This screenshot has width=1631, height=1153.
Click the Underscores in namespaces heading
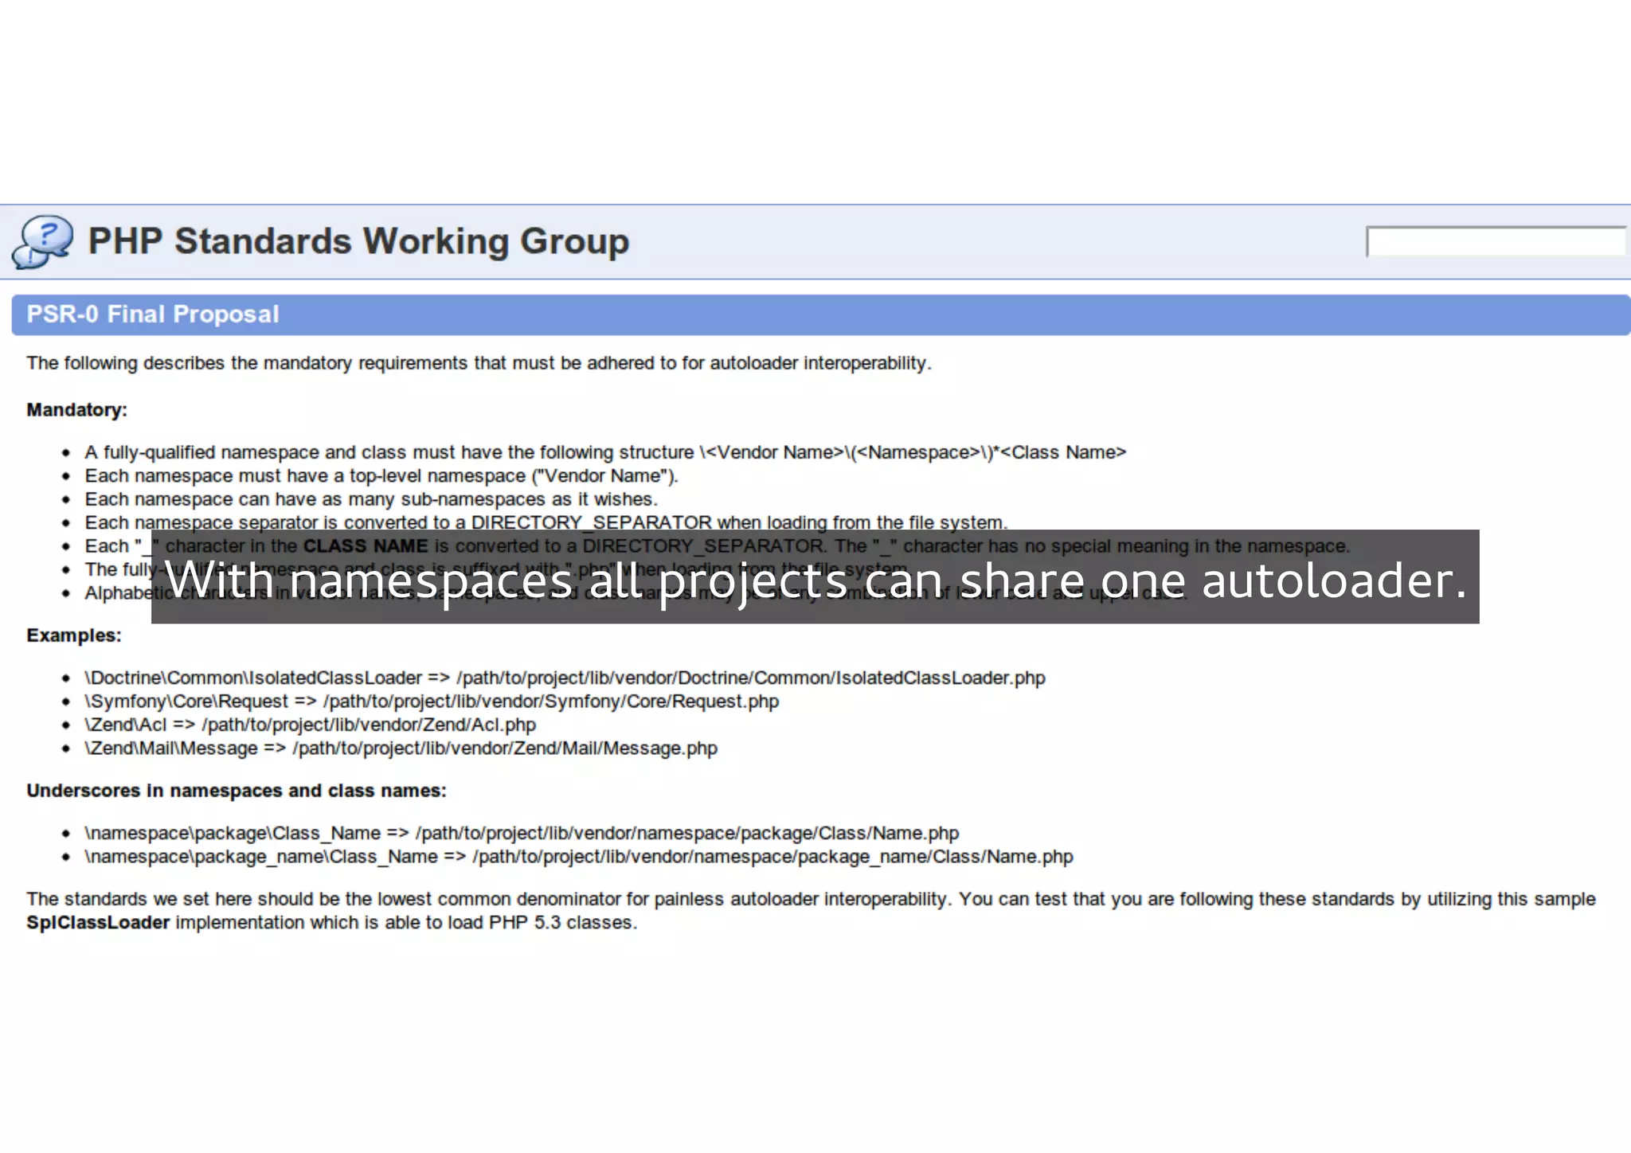[237, 791]
